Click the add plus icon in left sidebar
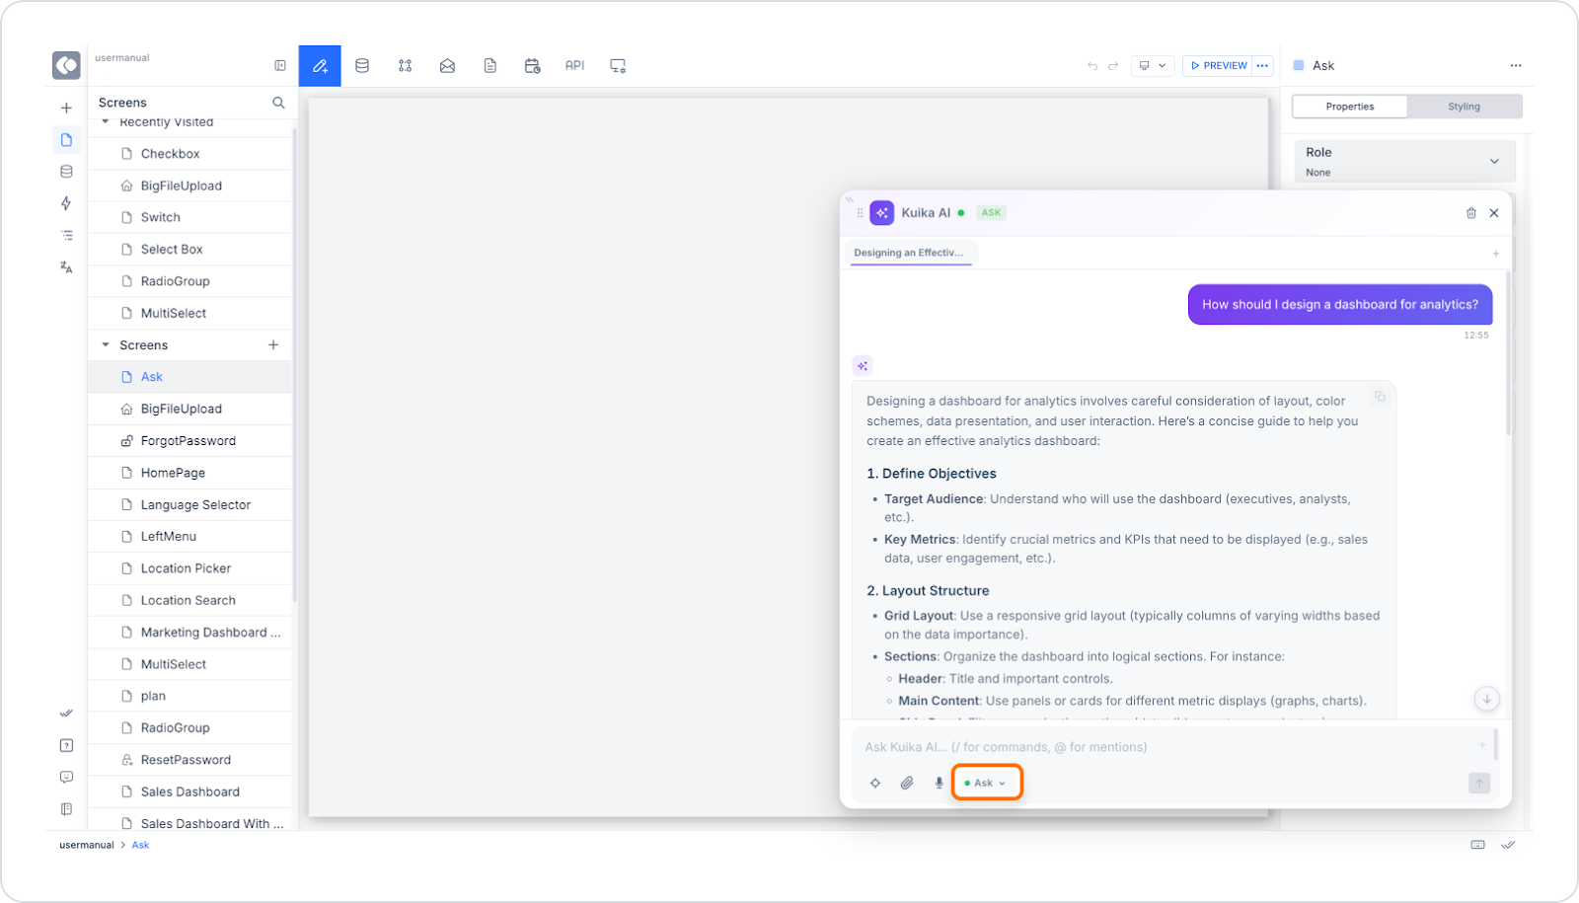This screenshot has height=903, width=1579. point(66,108)
